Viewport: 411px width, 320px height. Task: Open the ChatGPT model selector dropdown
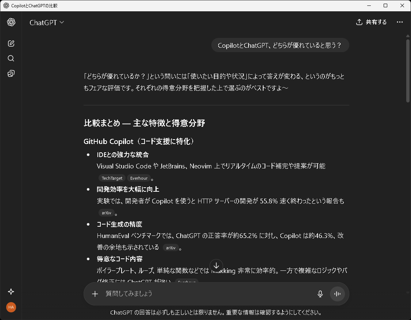click(x=47, y=22)
